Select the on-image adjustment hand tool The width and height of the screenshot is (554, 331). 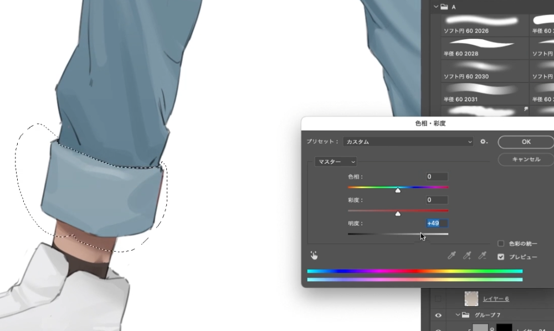tap(314, 256)
